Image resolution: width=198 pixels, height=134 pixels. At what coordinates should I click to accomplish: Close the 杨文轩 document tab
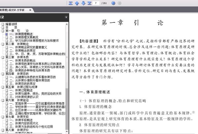[x=30, y=10]
